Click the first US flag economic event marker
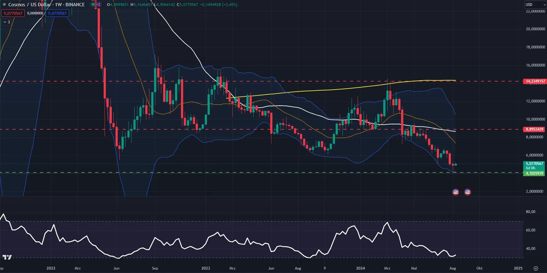547x273 pixels. (x=456, y=192)
